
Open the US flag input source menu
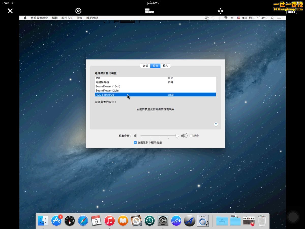238,18
